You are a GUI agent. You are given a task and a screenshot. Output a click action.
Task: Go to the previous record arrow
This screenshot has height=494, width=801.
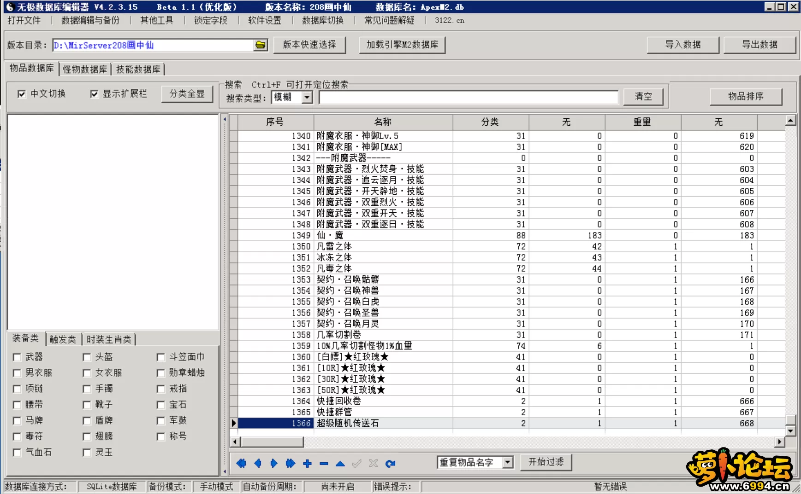tap(258, 463)
